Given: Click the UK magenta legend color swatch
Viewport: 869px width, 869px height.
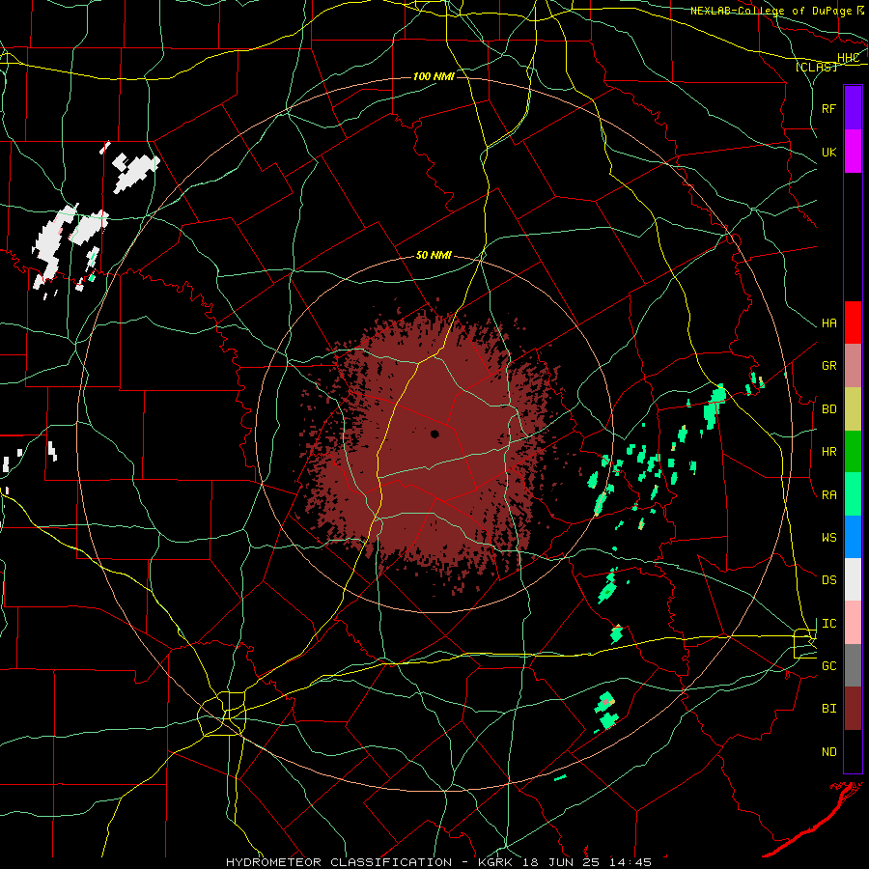Looking at the screenshot, I should [853, 152].
